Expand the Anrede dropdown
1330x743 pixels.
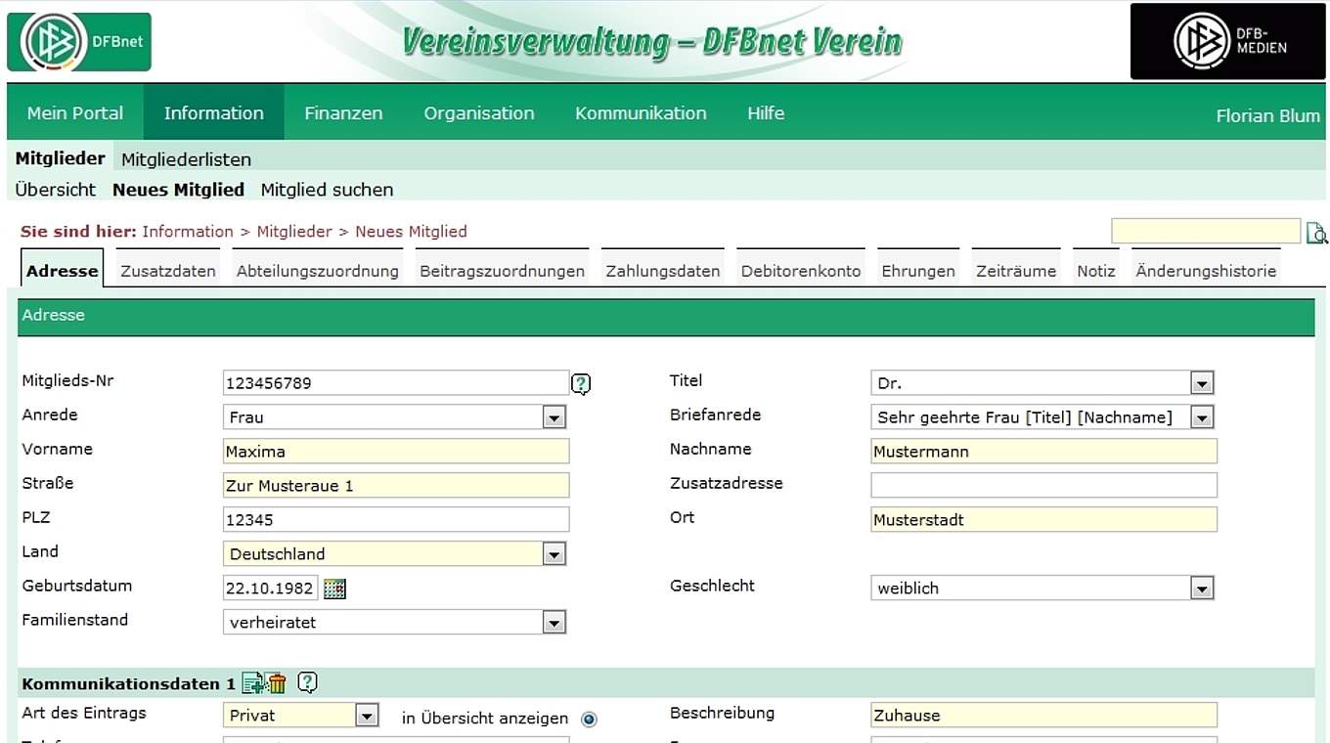point(554,418)
